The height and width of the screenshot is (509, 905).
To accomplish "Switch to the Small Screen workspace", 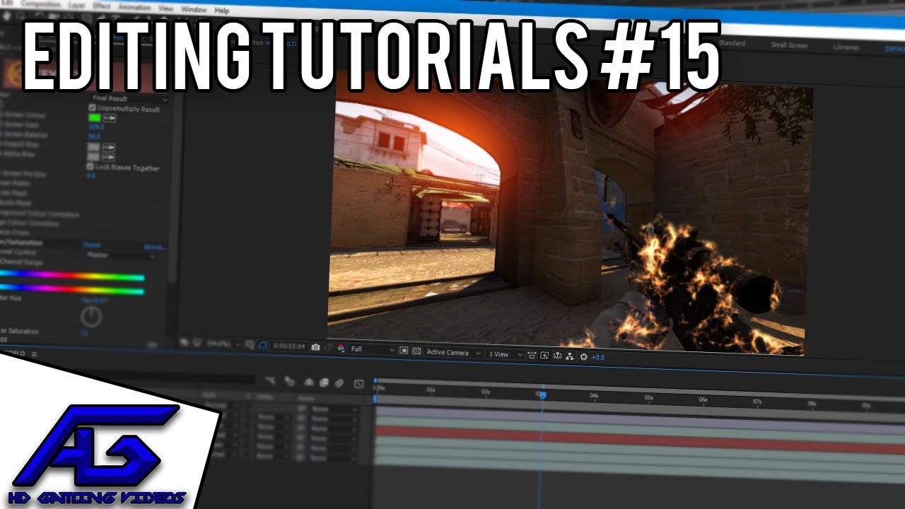I will pos(789,45).
